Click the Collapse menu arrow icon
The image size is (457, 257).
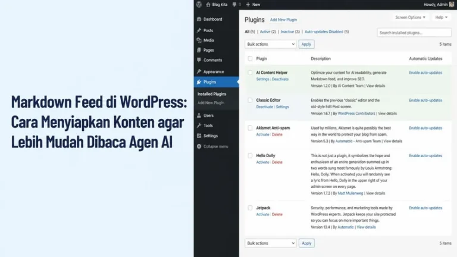[199, 146]
